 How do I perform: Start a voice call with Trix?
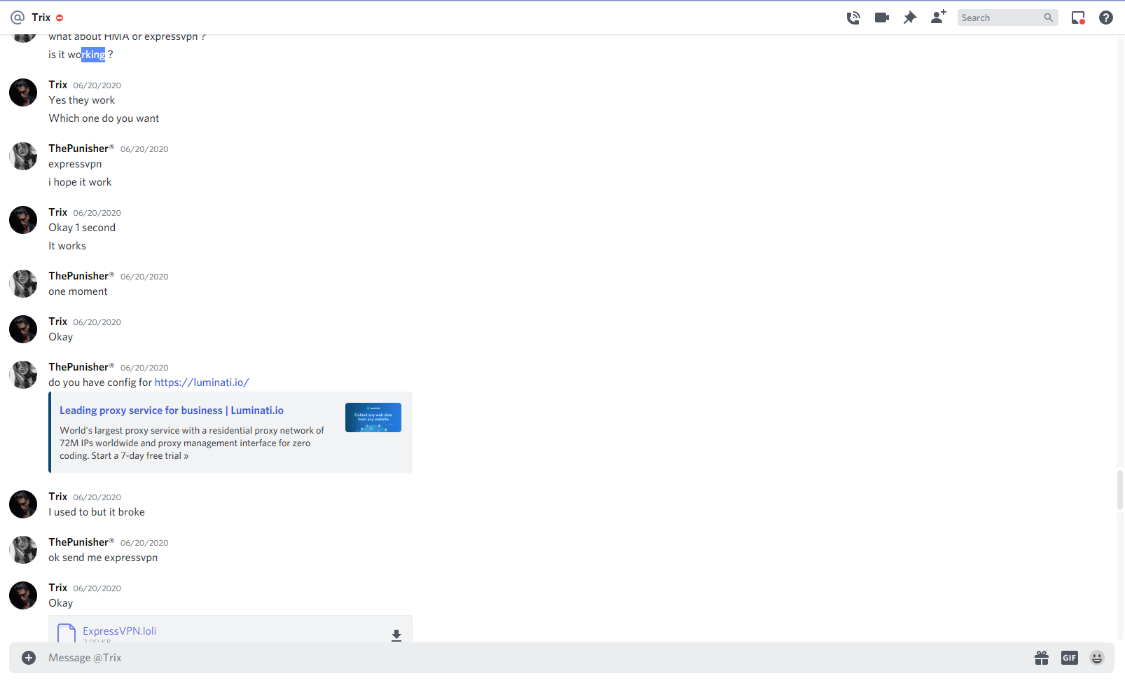(x=853, y=18)
